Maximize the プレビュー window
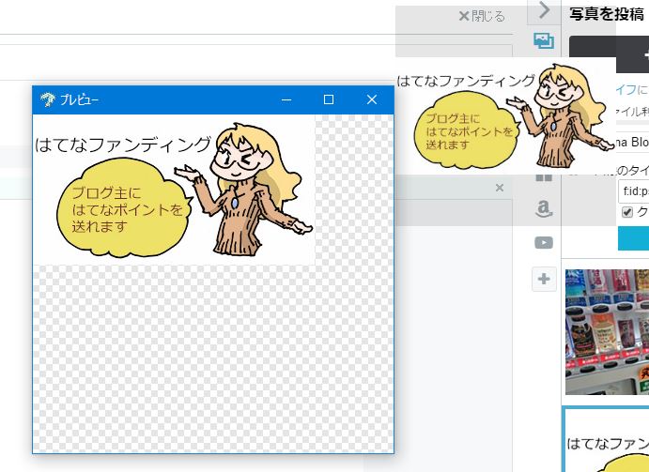Screen dimensions: 649x472 point(329,99)
